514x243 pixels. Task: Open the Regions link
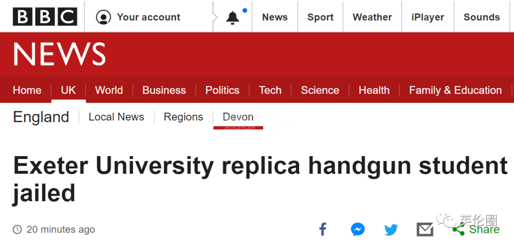[183, 117]
